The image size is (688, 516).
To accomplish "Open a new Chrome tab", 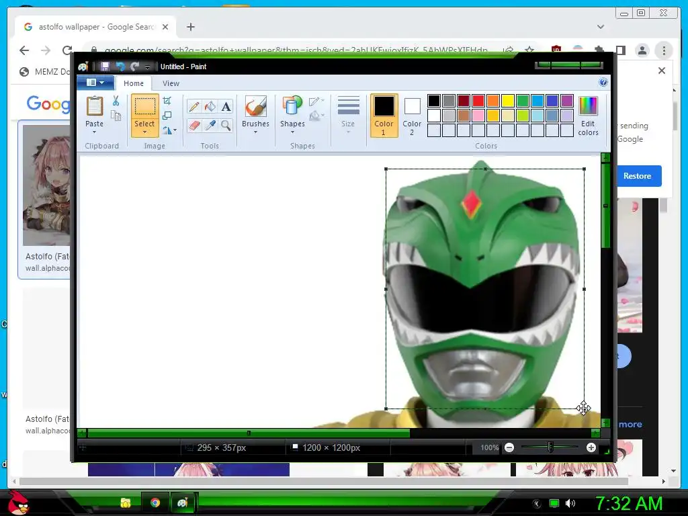I will tap(190, 27).
